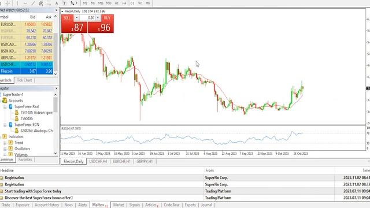Click the Navigator scrollbar down arrow
This screenshot has width=370, height=208.
click(x=55, y=153)
